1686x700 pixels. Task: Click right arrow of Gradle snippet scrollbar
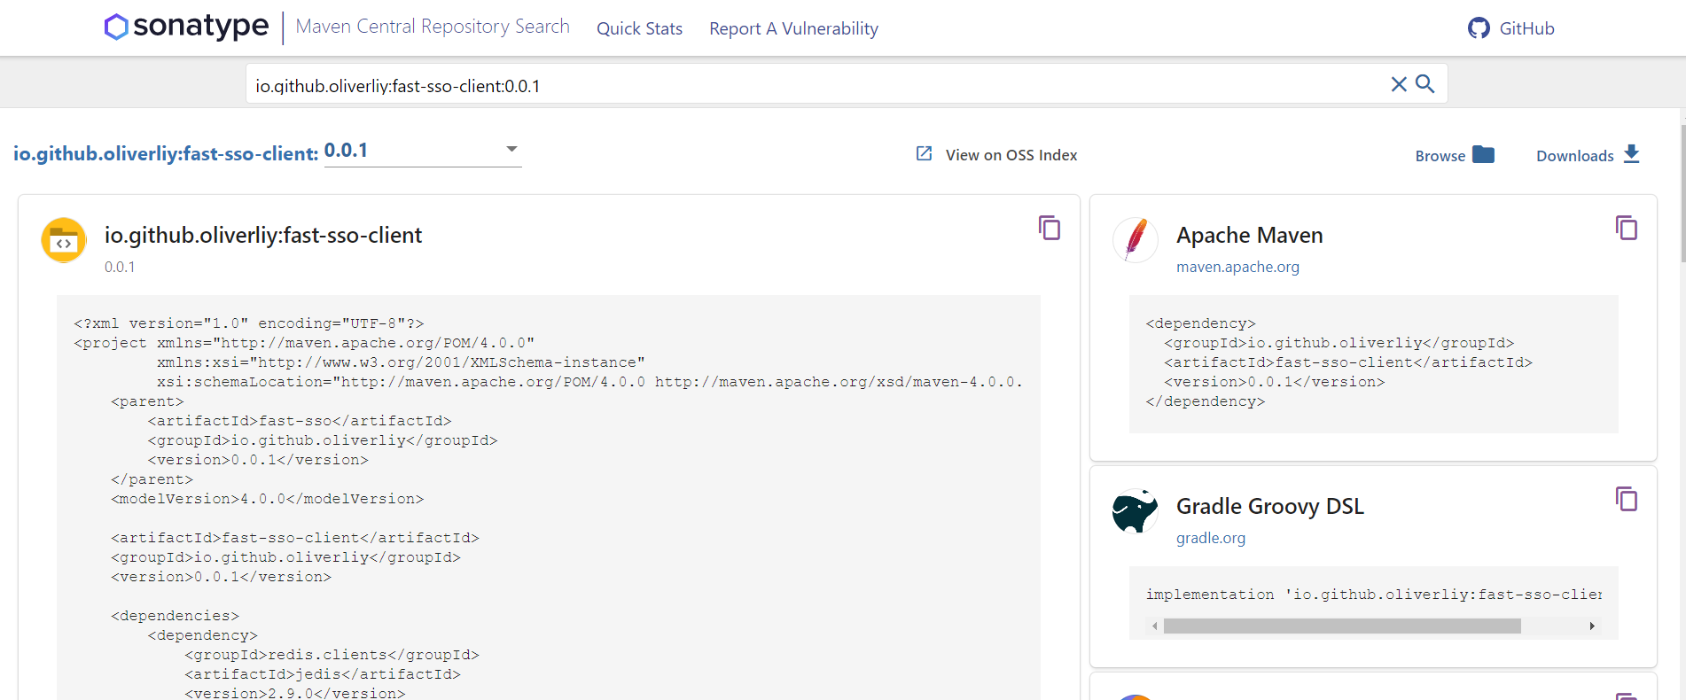[1592, 626]
